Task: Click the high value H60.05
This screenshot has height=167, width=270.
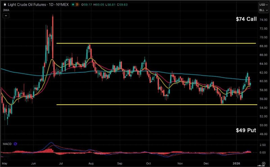Action: (x=99, y=5)
